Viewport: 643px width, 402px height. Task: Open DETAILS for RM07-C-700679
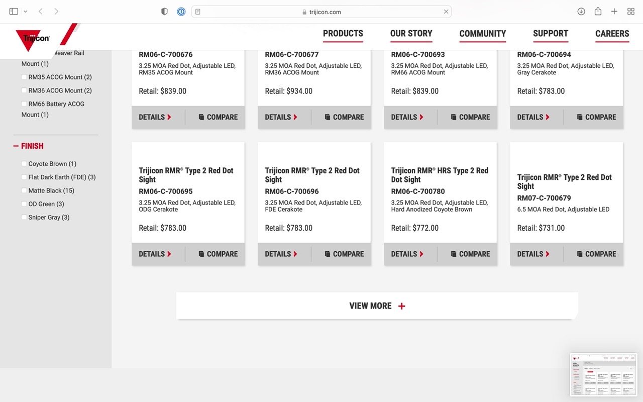(533, 254)
